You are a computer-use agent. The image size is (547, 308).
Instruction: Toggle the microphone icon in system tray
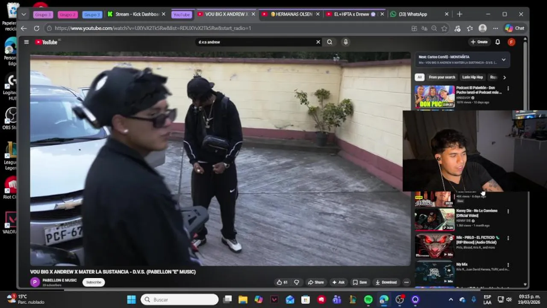[473, 299]
